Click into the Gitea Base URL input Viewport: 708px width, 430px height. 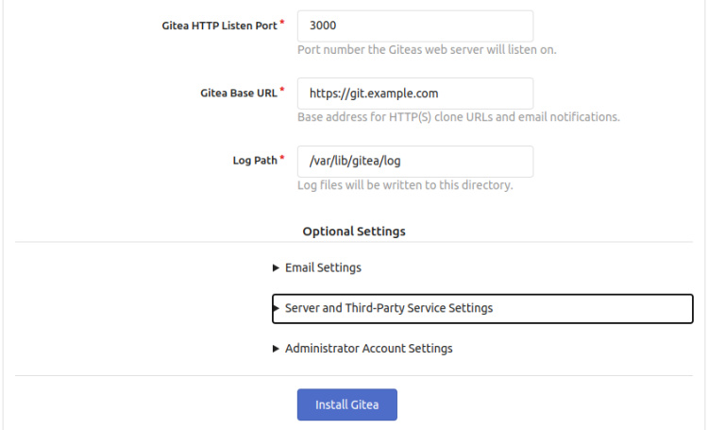(x=415, y=94)
